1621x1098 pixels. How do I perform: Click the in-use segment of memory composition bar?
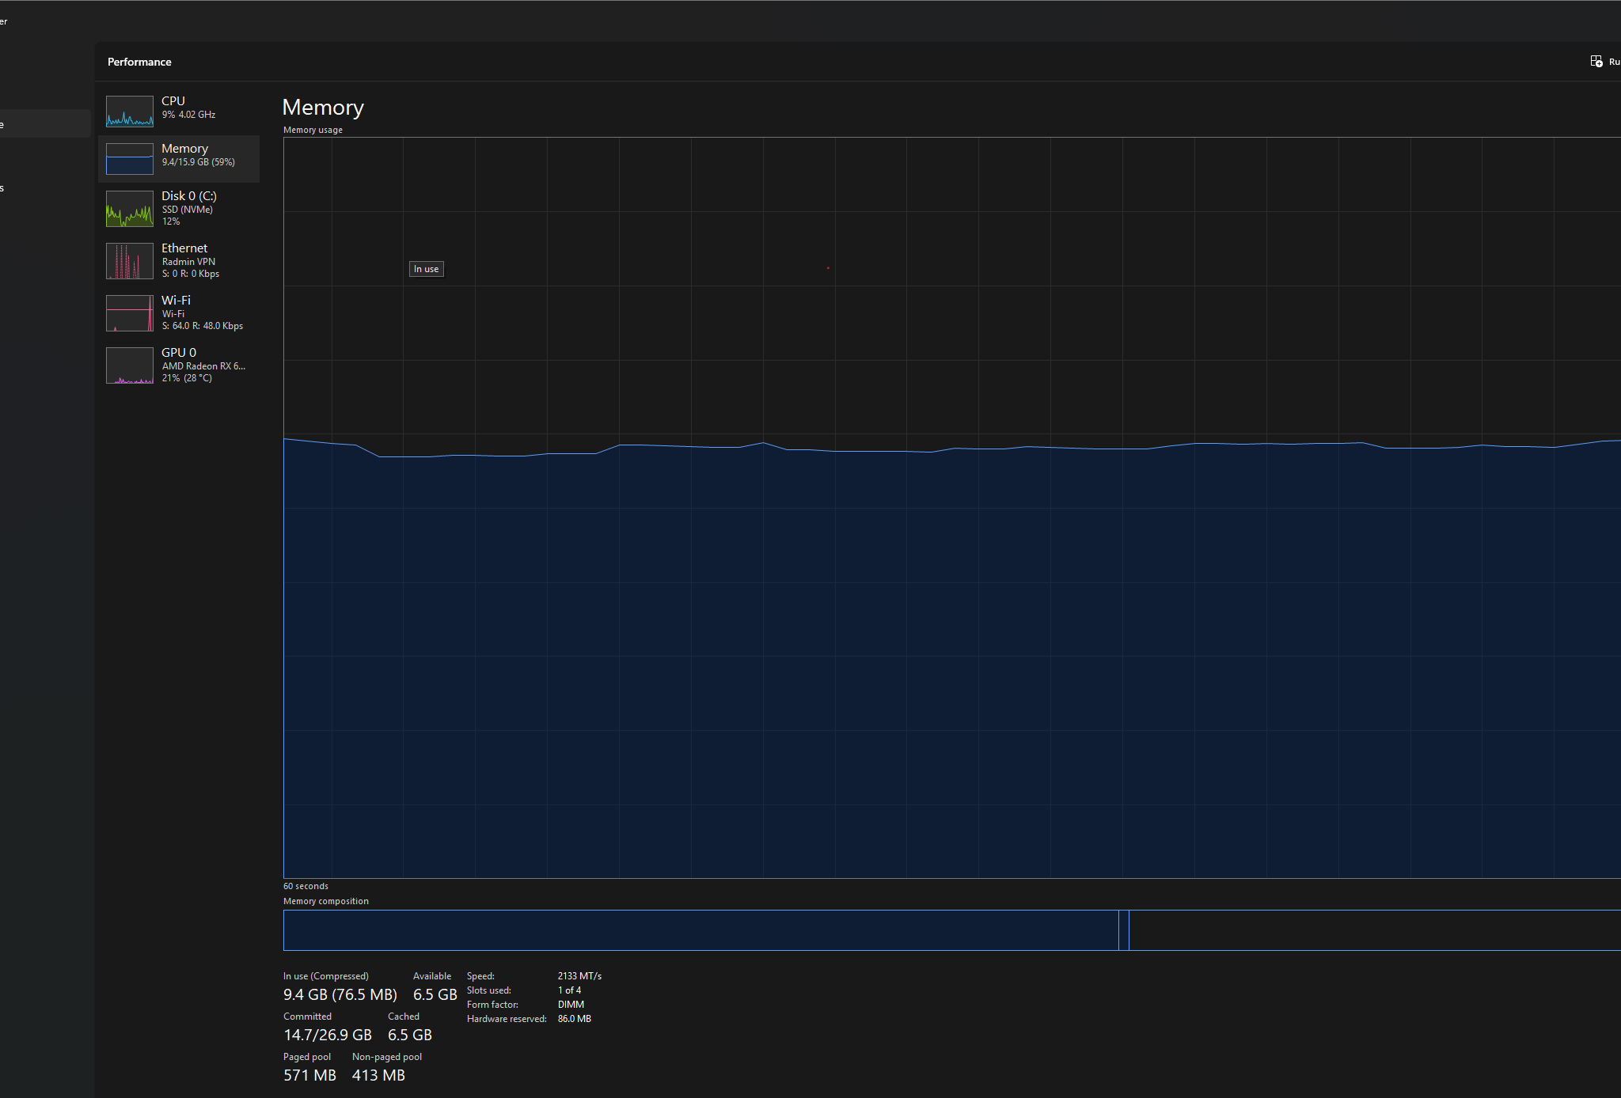(x=700, y=930)
